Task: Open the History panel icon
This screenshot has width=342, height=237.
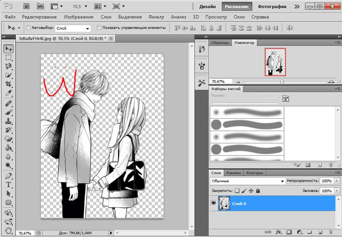Action: (x=202, y=49)
